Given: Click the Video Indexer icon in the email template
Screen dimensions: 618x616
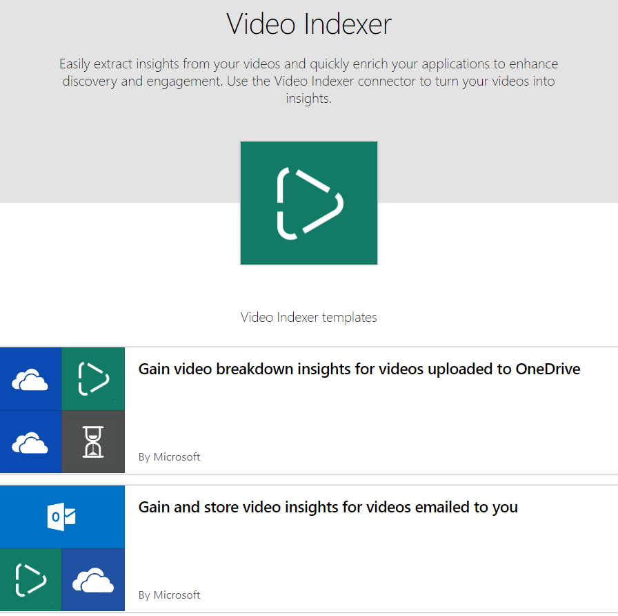Looking at the screenshot, I should point(30,580).
